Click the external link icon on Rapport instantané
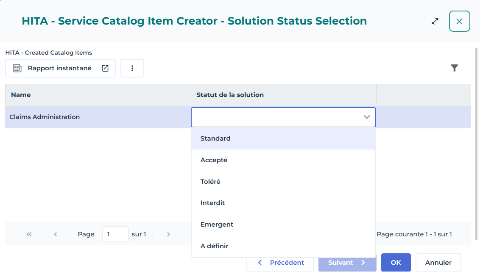The height and width of the screenshot is (280, 480). point(105,68)
